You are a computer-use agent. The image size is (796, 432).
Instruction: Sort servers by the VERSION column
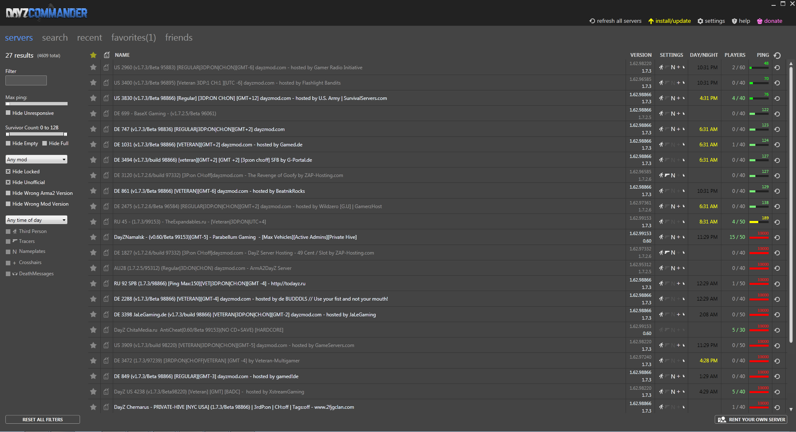(641, 55)
